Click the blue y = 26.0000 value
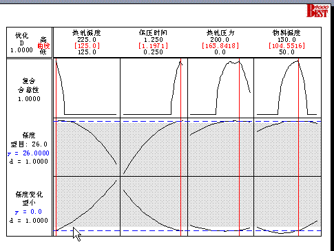 pos(28,153)
